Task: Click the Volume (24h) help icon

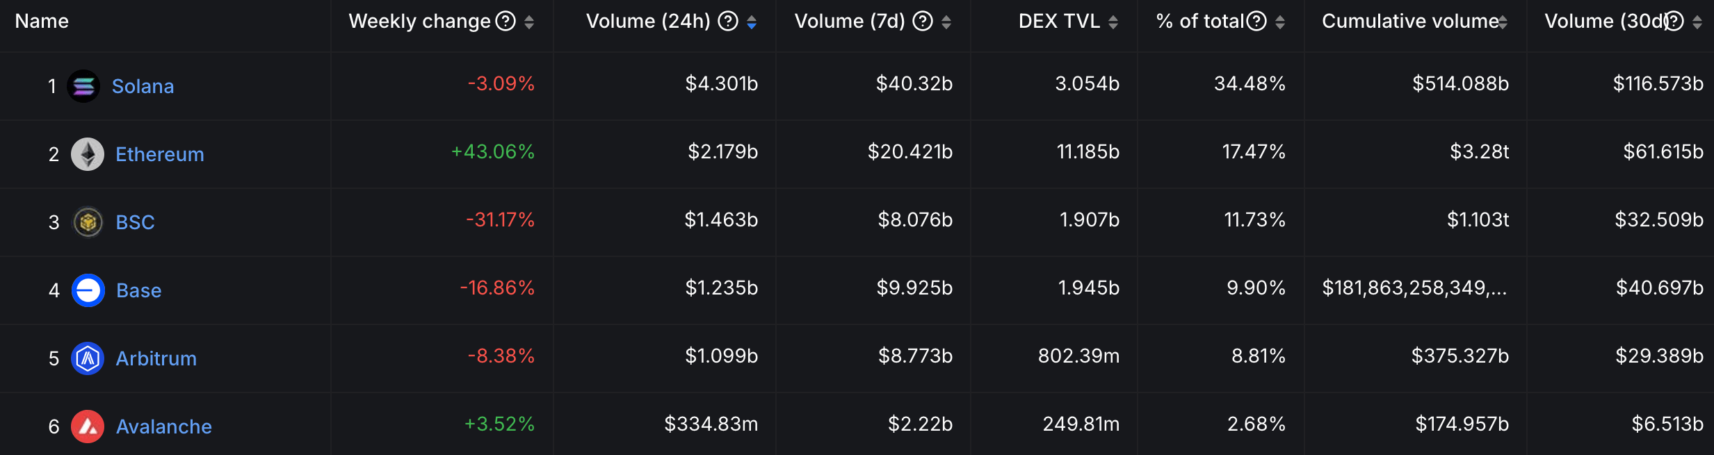Action: click(728, 22)
